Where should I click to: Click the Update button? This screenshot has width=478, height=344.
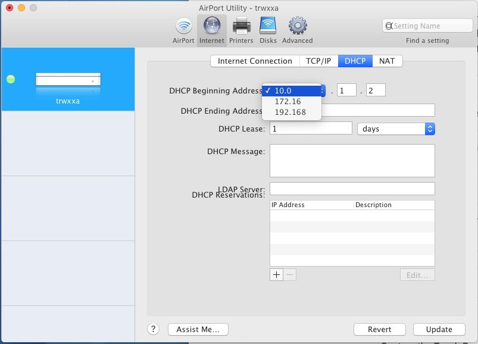[439, 329]
